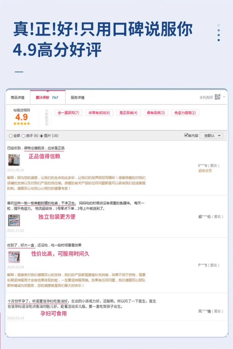Filter reviews by 是正品哦(4) tag

pyautogui.click(x=128, y=112)
